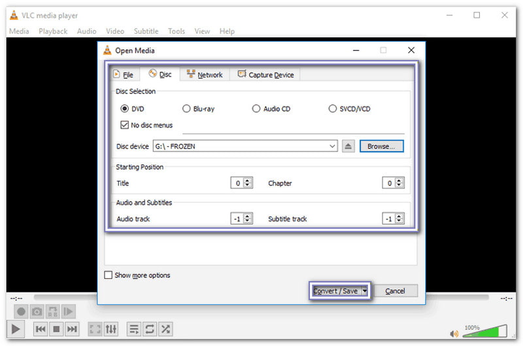Open the Convert / Save dropdown arrow

365,291
